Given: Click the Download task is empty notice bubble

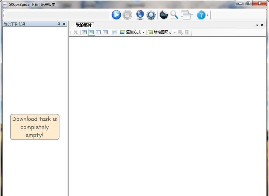Looking at the screenshot, I should [34, 127].
